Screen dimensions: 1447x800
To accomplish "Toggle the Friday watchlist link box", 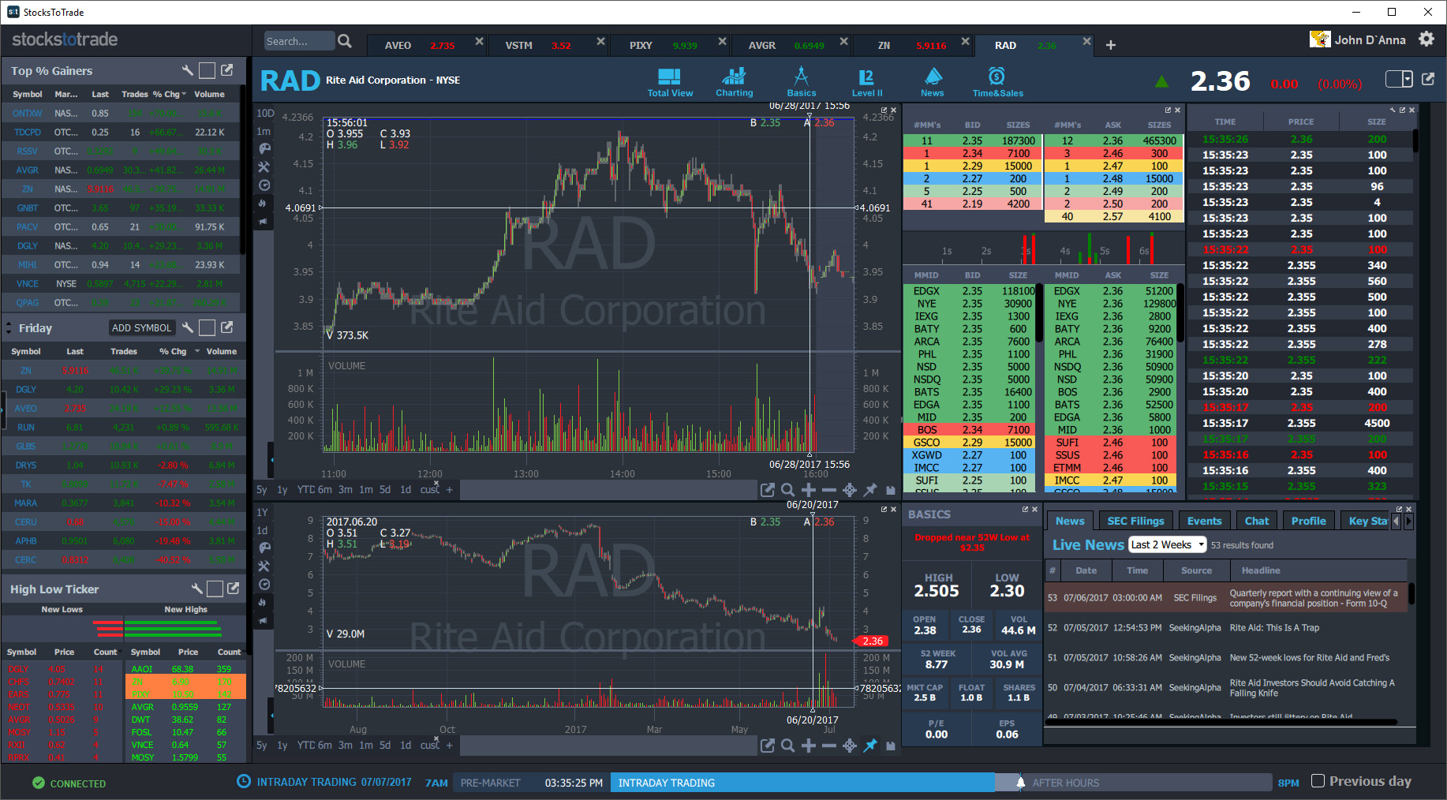I will pyautogui.click(x=207, y=327).
